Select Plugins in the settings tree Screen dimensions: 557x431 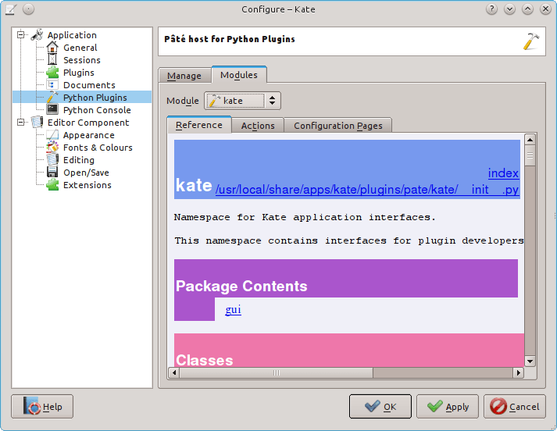point(79,73)
